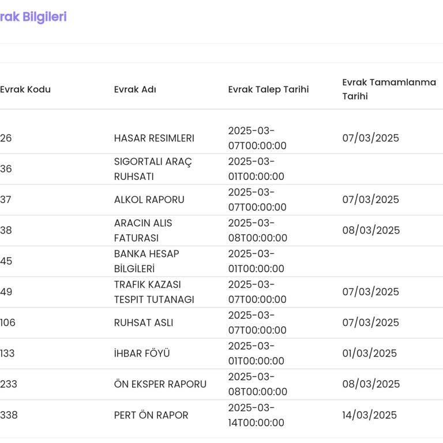
Task: Click completion date 14/03/2025
Action: pos(370,415)
